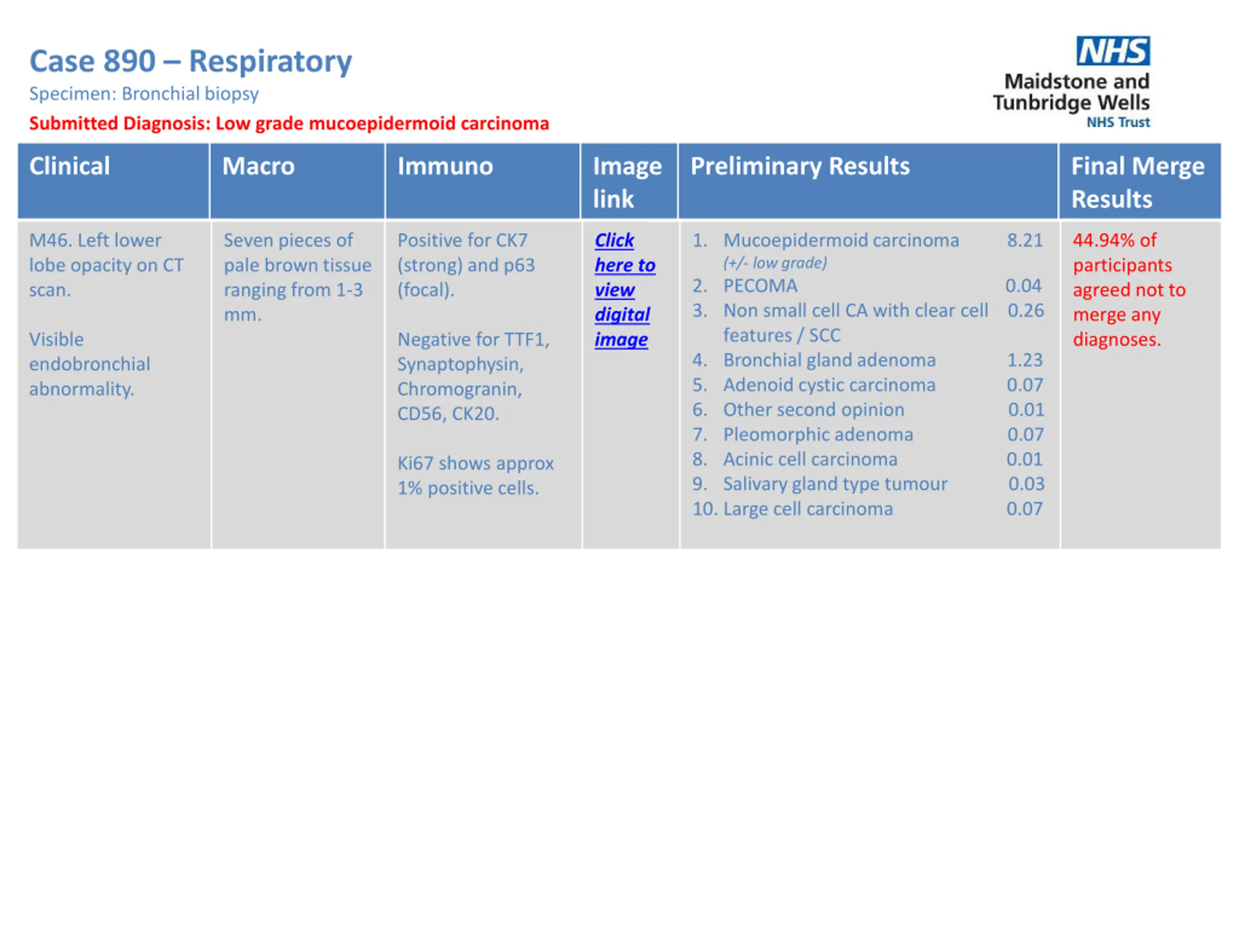1239x929 pixels.
Task: Click the 'Clinical' column header
Action: click(114, 181)
